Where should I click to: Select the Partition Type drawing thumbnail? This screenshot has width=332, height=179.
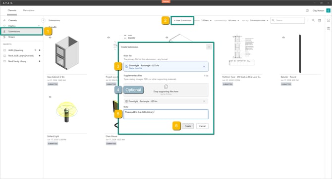pyautogui.click(x=242, y=50)
